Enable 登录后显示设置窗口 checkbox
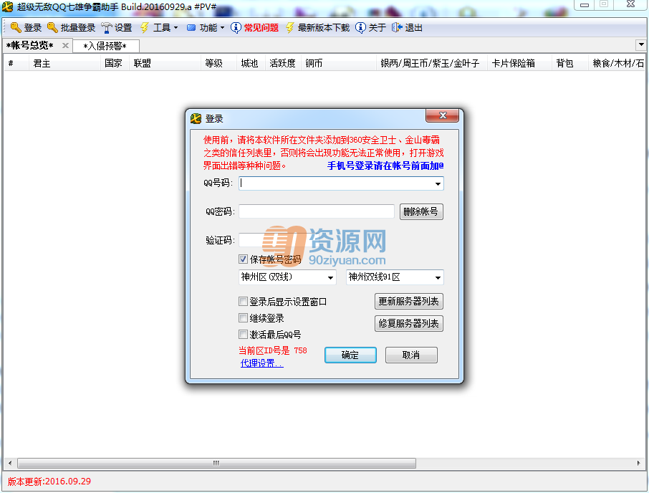 click(244, 302)
